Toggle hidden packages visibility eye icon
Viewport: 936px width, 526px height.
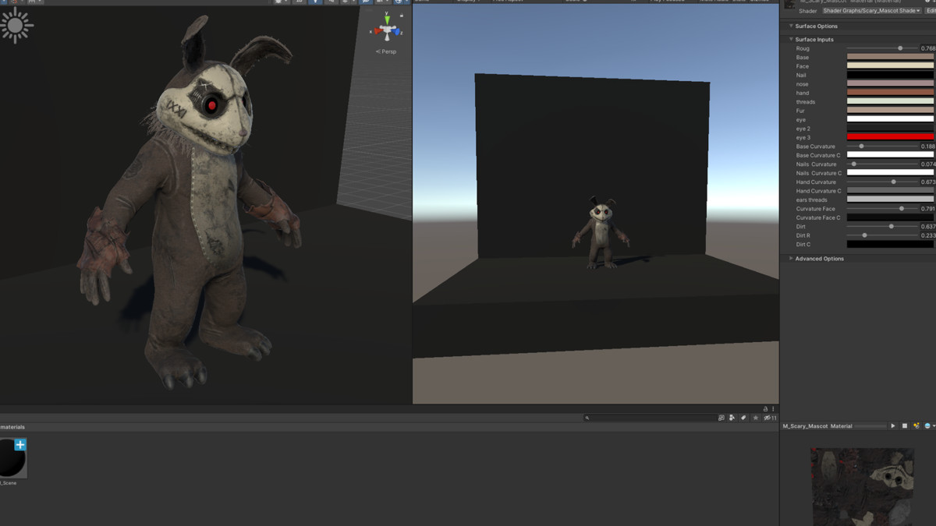[x=769, y=418]
